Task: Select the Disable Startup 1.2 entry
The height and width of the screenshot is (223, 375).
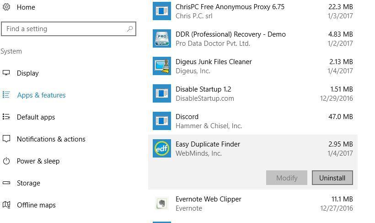Action: (204, 89)
